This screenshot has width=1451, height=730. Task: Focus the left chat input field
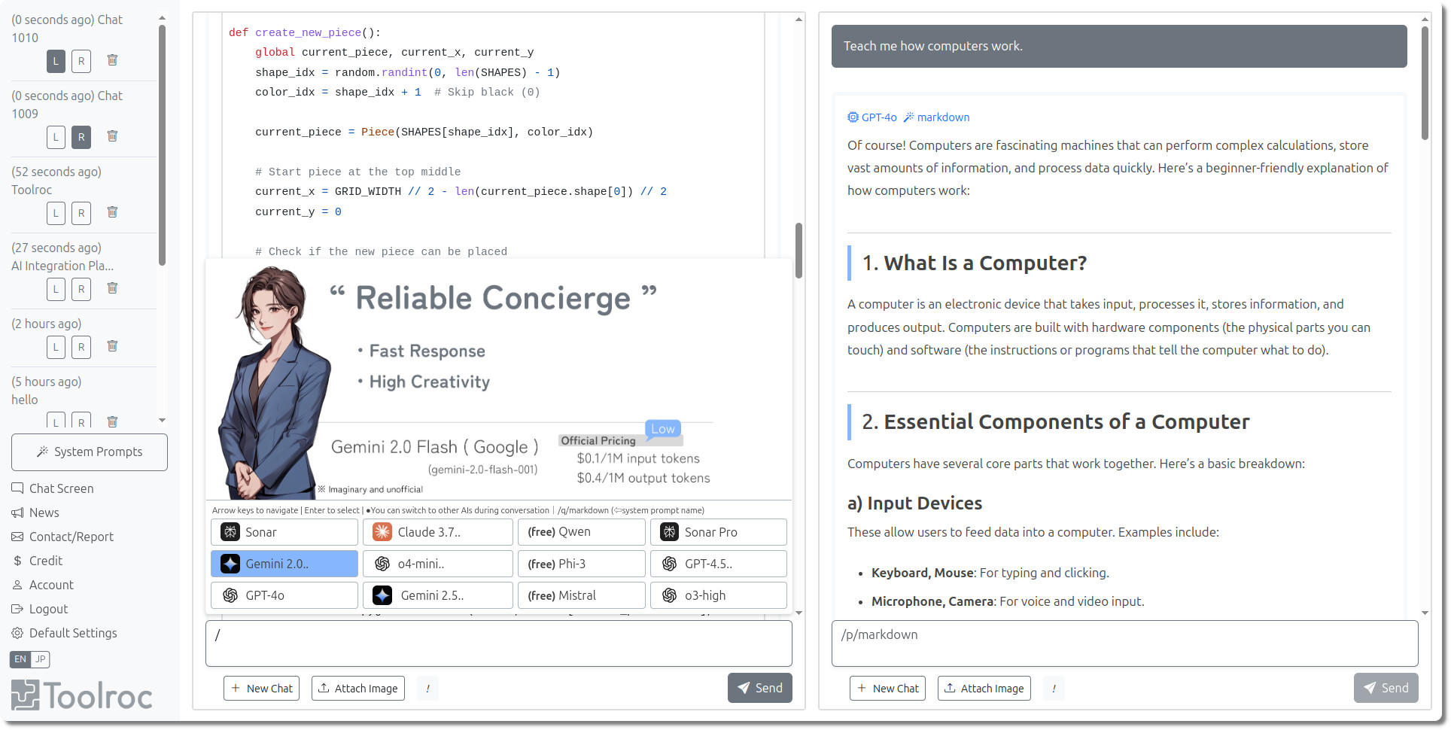[x=499, y=643]
